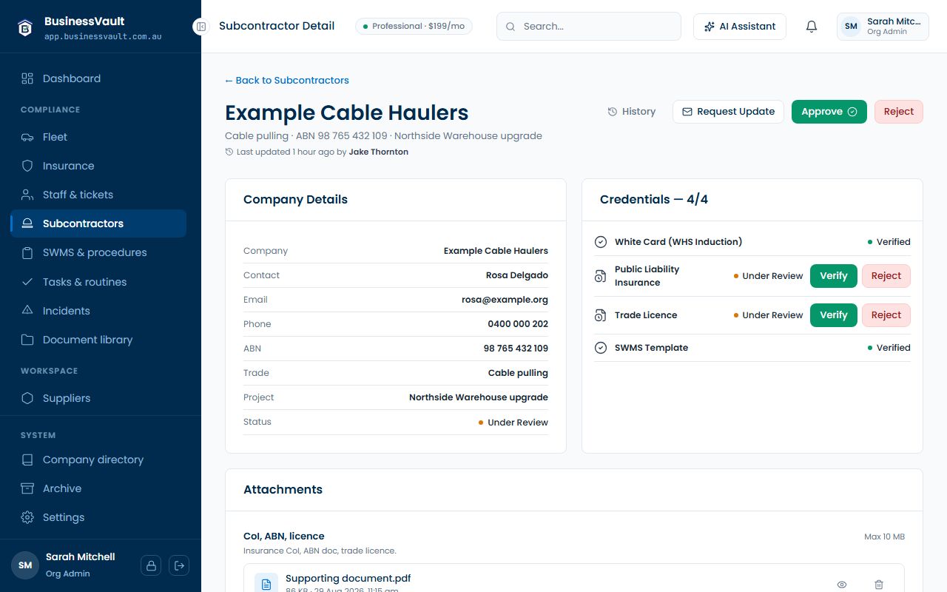Screen dimensions: 947x592
Task: Open Settings from the sidebar
Action: 98,517
